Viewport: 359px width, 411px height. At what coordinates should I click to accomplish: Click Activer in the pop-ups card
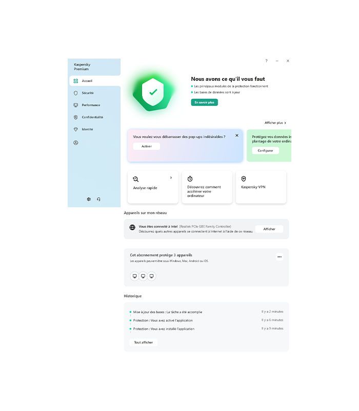[x=147, y=146]
